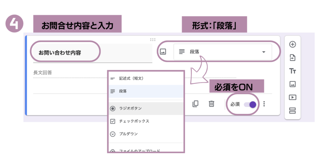Click the image icon beside question title
The height and width of the screenshot is (168, 325).
(x=163, y=52)
